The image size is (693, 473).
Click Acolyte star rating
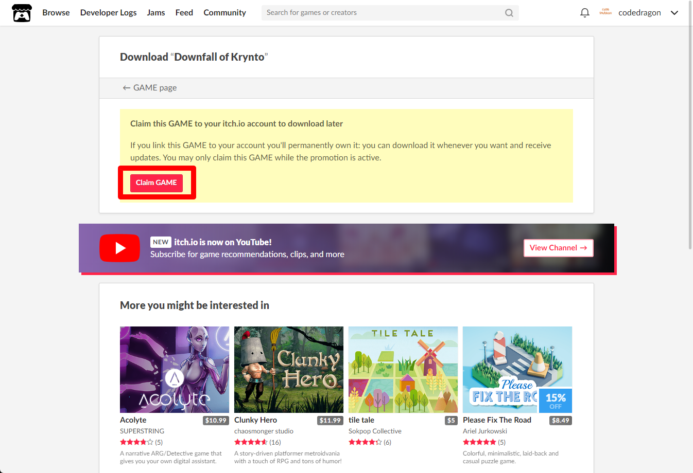pyautogui.click(x=136, y=442)
